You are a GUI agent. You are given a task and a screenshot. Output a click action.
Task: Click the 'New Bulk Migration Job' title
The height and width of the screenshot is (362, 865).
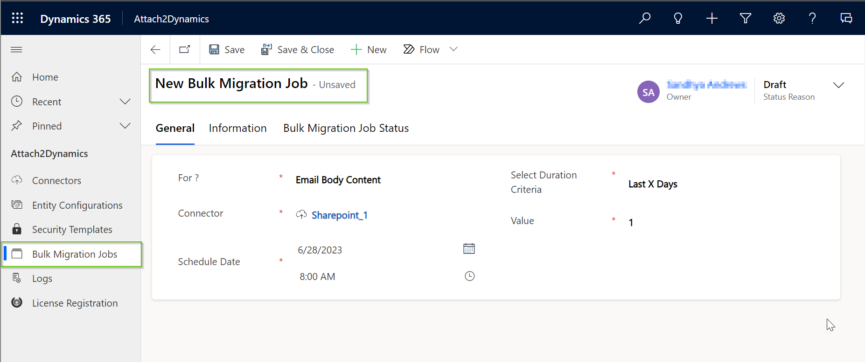[231, 83]
